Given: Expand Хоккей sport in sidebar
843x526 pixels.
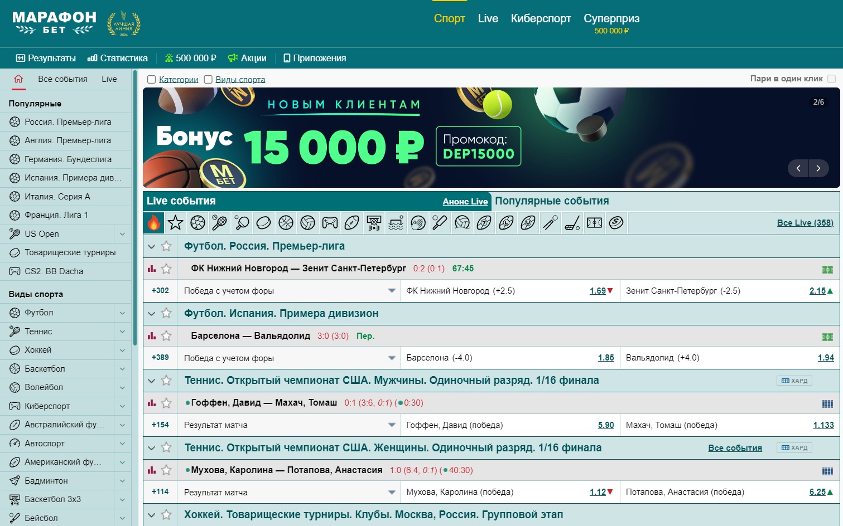Looking at the screenshot, I should (x=123, y=350).
